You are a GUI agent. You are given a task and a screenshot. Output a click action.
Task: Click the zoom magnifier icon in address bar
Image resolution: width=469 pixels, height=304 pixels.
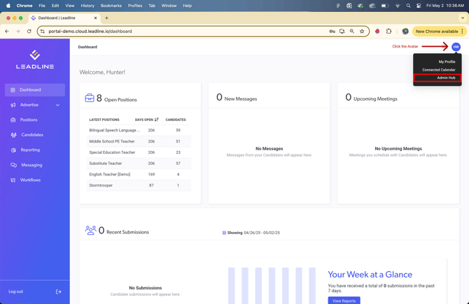(352, 31)
